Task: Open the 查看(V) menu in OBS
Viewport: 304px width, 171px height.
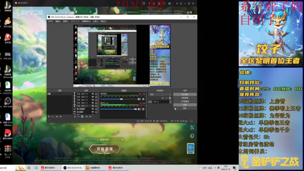Action: tap(66, 21)
